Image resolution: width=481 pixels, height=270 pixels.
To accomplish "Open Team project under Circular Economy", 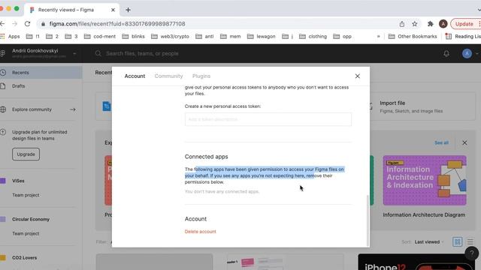I will [x=26, y=233].
